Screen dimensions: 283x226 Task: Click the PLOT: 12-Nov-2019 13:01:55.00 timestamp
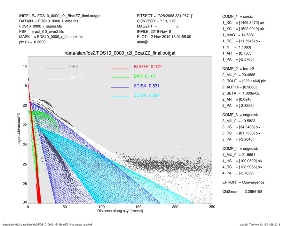pyautogui.click(x=164, y=37)
